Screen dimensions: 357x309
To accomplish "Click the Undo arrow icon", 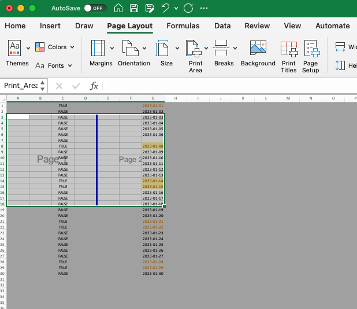I will pos(165,8).
